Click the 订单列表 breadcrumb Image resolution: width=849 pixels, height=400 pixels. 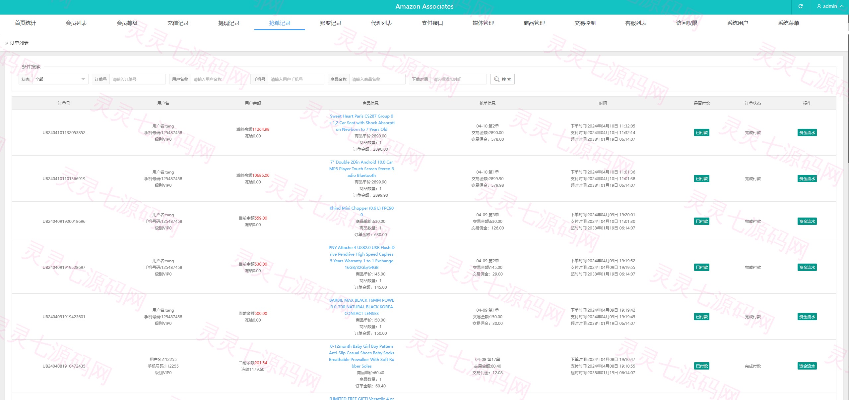tap(19, 43)
